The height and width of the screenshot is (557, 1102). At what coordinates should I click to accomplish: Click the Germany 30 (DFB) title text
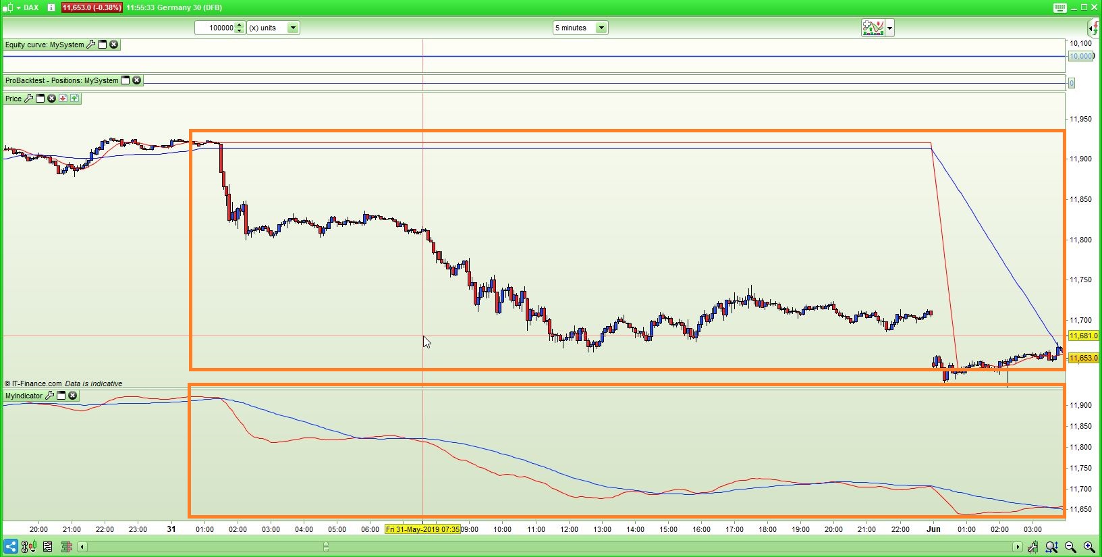[x=190, y=7]
